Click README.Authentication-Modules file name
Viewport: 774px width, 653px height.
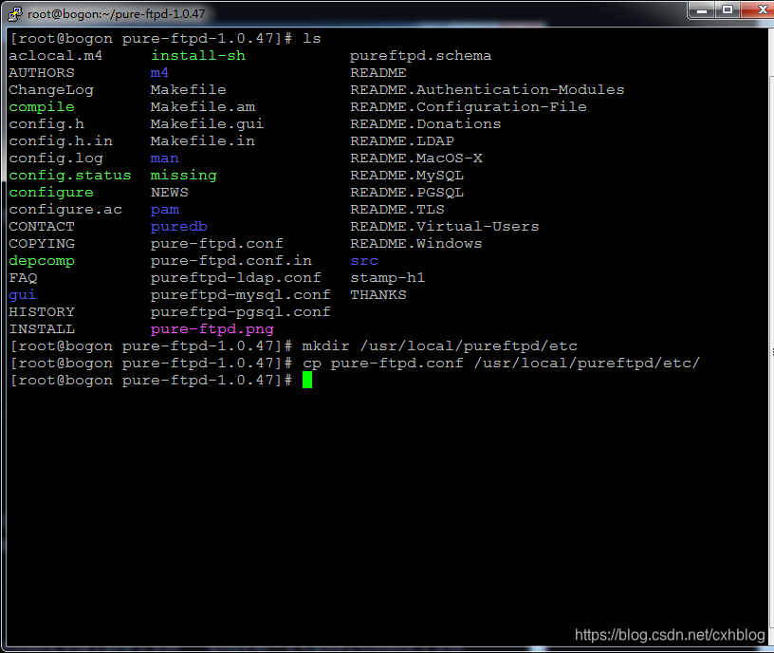pyautogui.click(x=488, y=90)
